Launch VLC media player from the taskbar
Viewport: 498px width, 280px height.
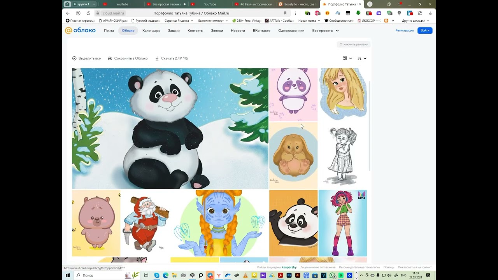click(245, 275)
